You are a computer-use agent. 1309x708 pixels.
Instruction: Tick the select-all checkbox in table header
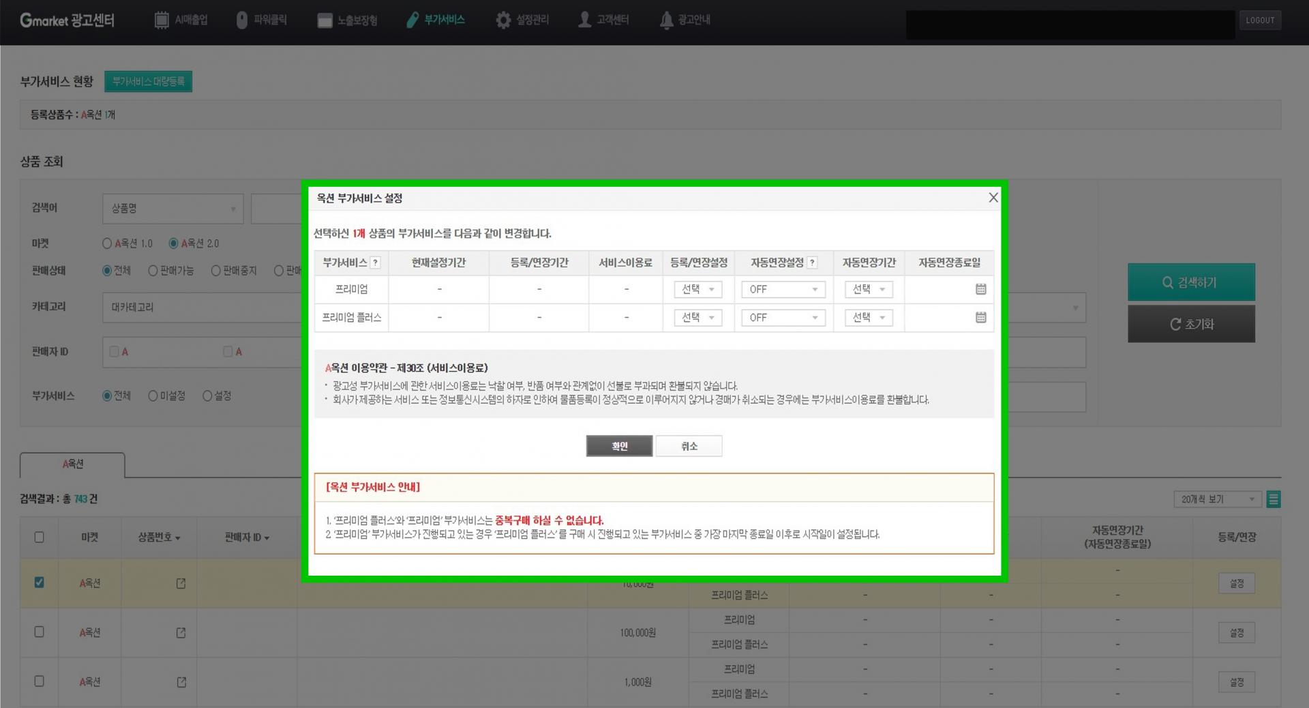(x=39, y=537)
